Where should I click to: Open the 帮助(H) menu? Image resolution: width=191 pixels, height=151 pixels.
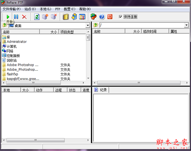85,9
